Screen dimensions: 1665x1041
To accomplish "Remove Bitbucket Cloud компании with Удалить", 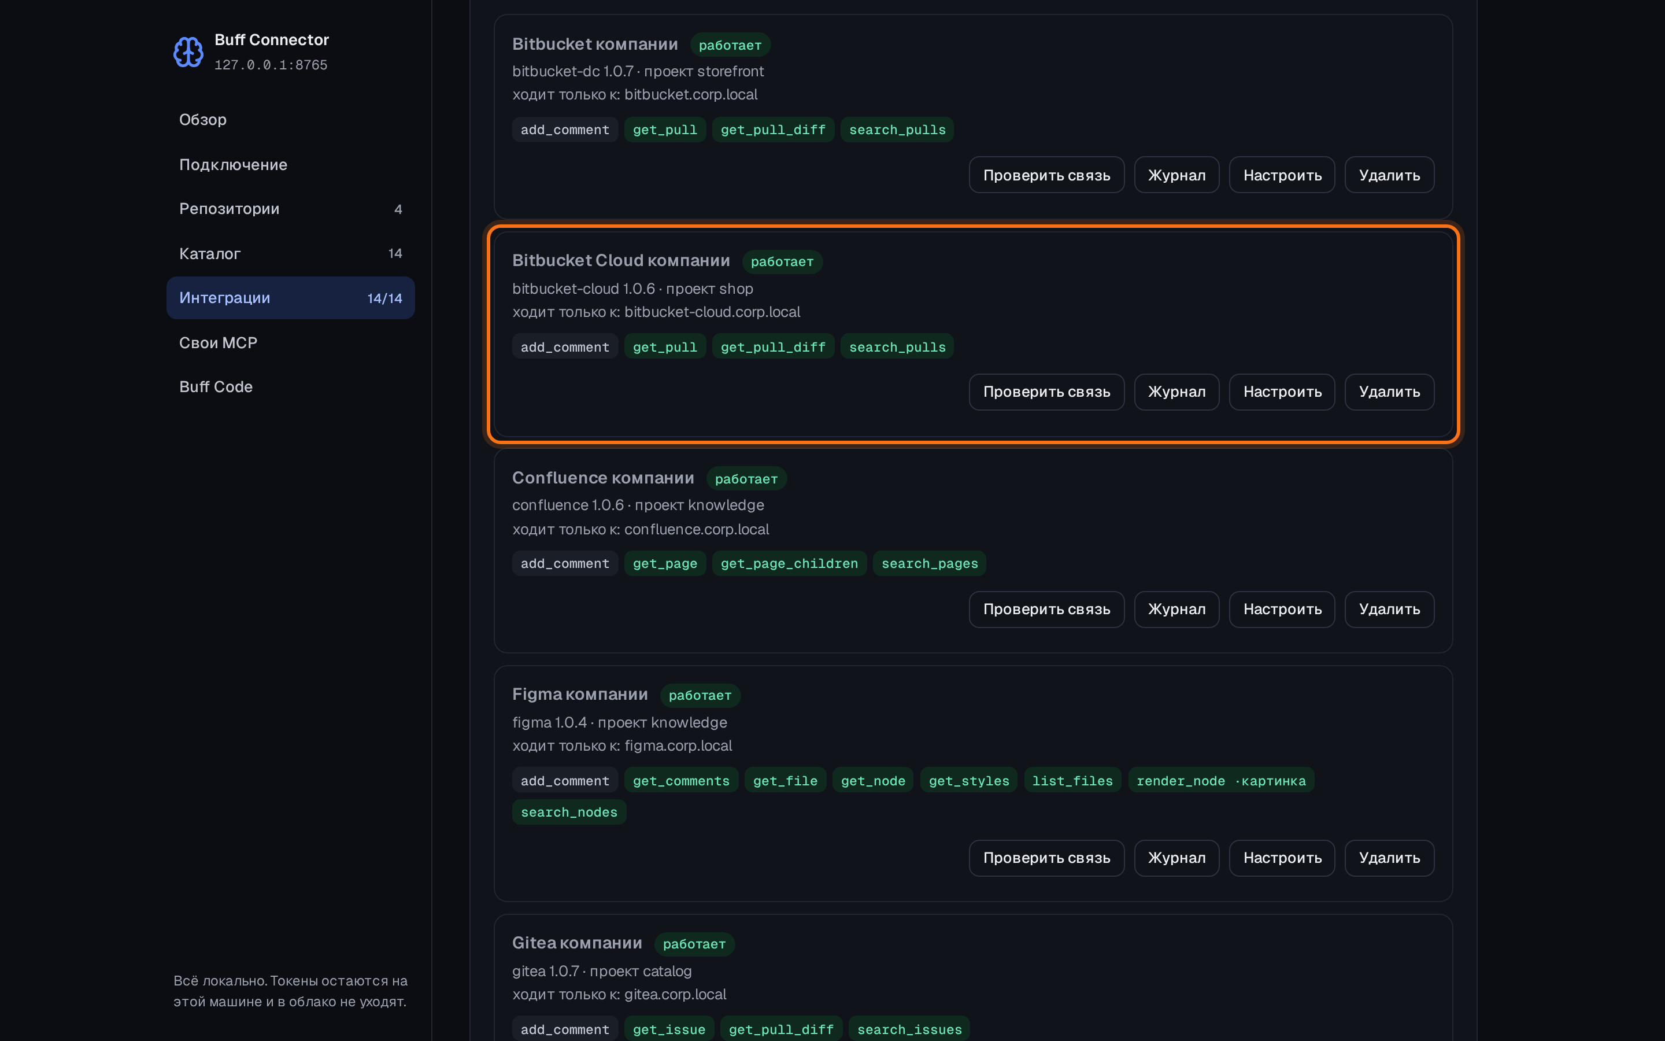I will pos(1389,392).
